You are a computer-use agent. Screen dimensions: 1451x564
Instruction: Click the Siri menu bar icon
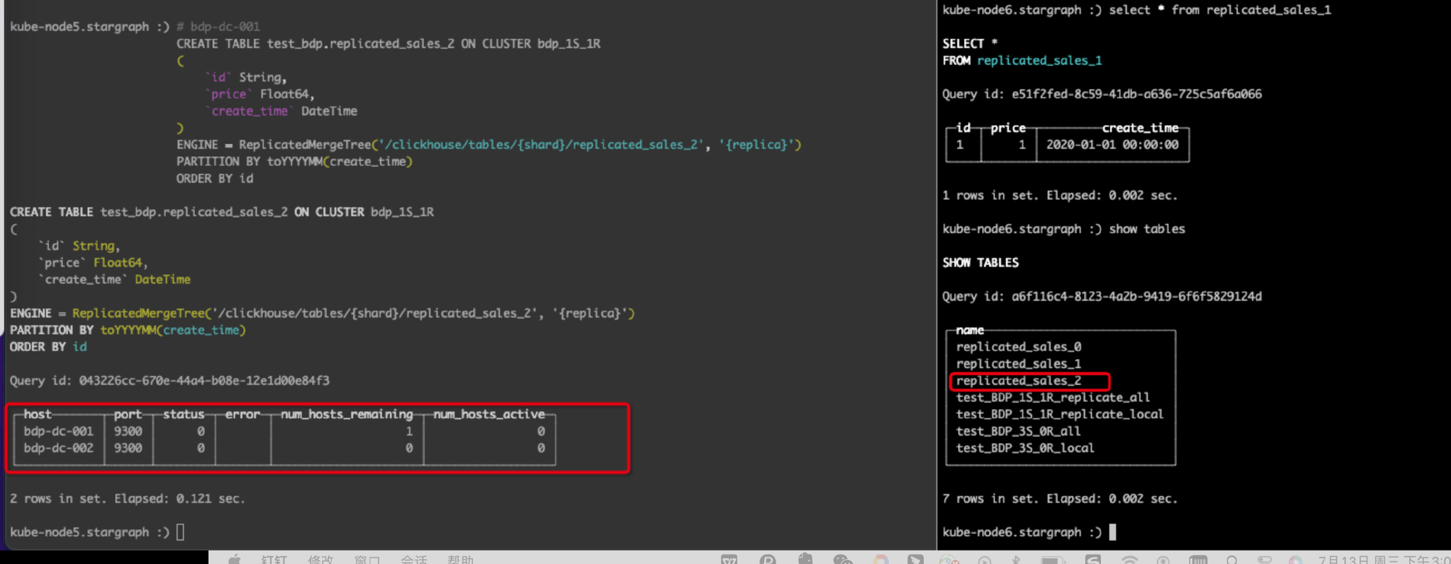1295,560
